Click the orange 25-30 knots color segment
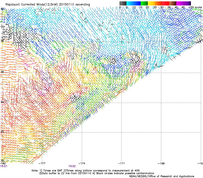The width and height of the screenshot is (203, 178). (159, 3)
